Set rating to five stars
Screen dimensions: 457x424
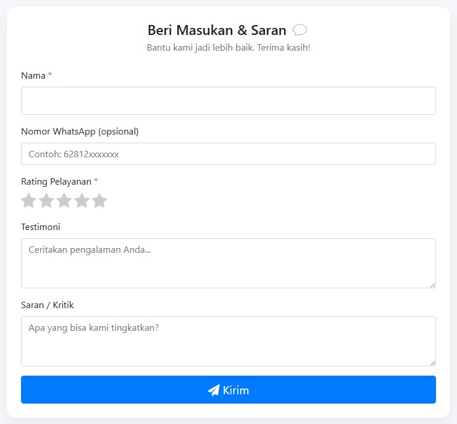click(100, 201)
